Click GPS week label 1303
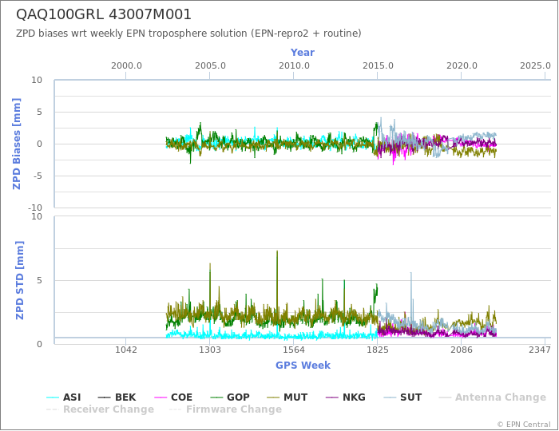The width and height of the screenshot is (559, 431). (x=209, y=350)
